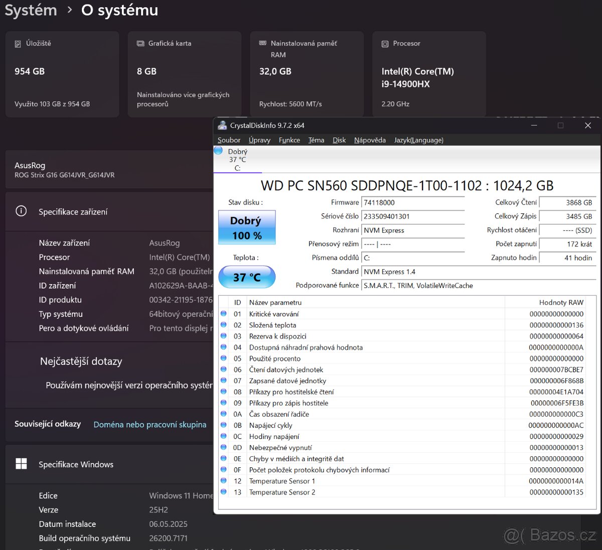The image size is (602, 550).
Task: Click the Úložiště storage card icon
Action: coord(18,44)
